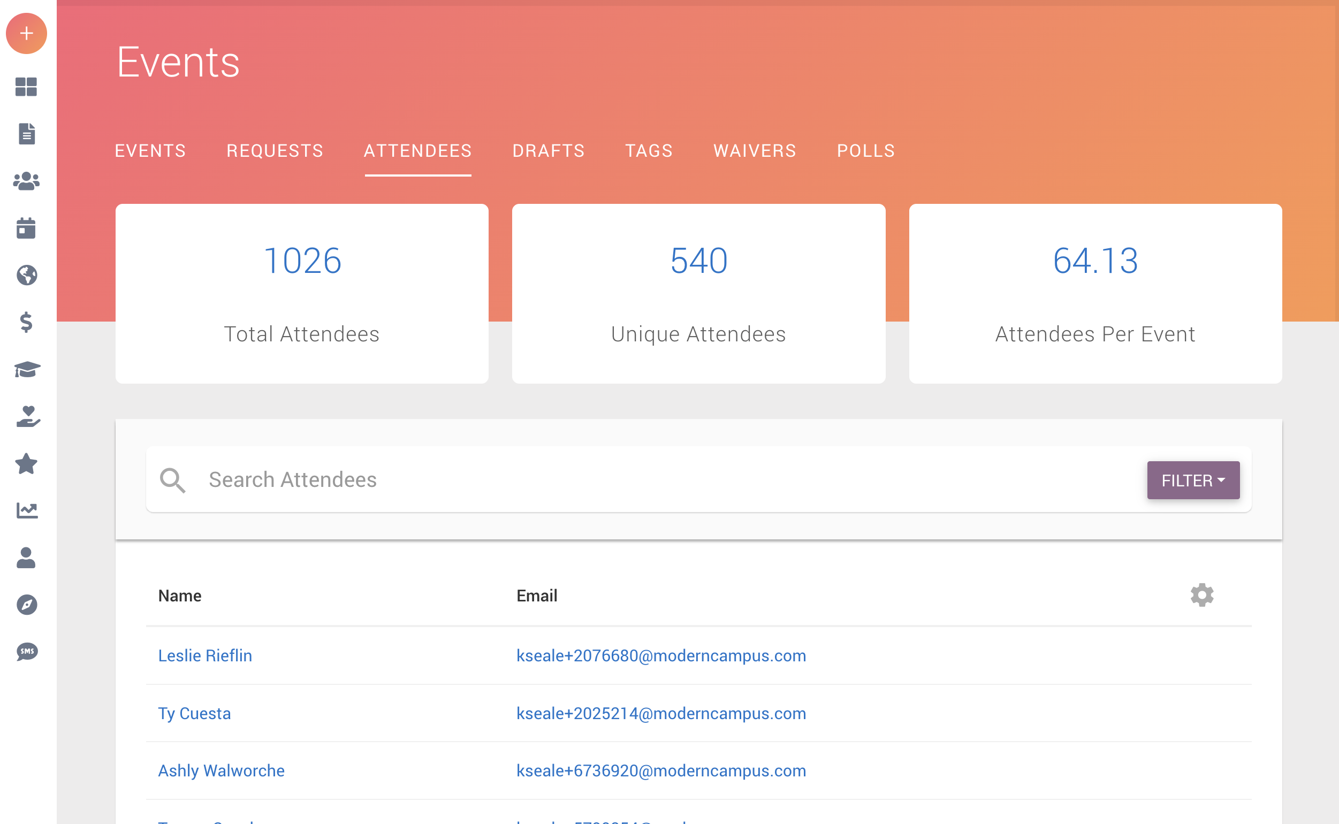Switch to the Requests tab
The width and height of the screenshot is (1339, 824).
point(275,151)
